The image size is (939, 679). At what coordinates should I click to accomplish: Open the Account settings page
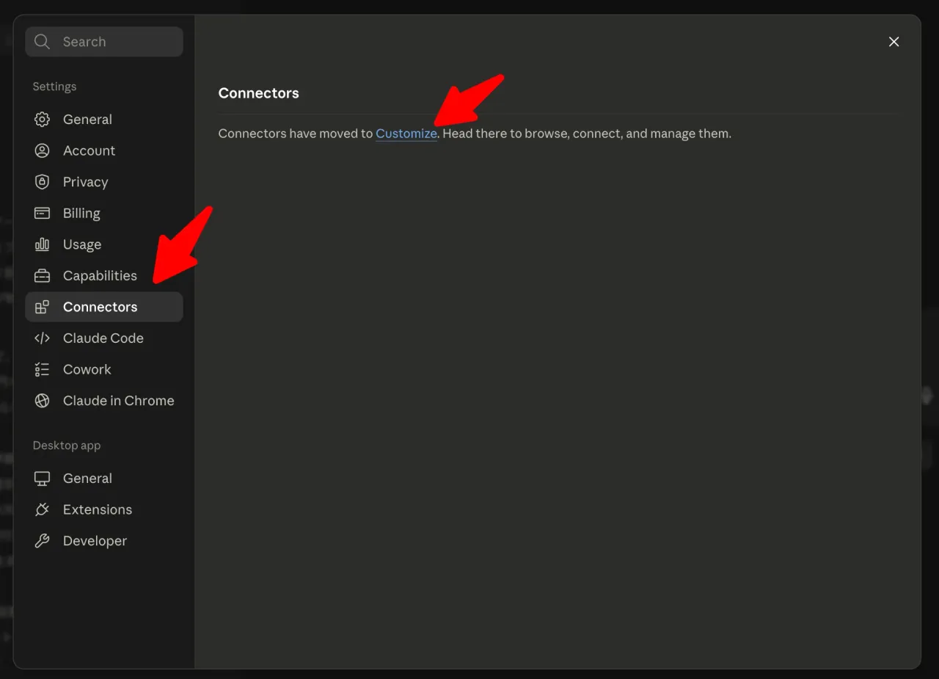pyautogui.click(x=104, y=150)
